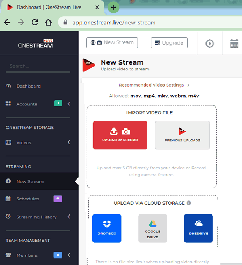Click the 'Upload video to stream' subtitle
Screen dimensions: 242x265
[125, 69]
